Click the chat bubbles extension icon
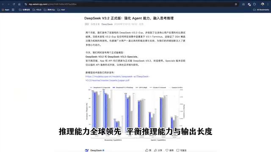 click(x=249, y=5)
